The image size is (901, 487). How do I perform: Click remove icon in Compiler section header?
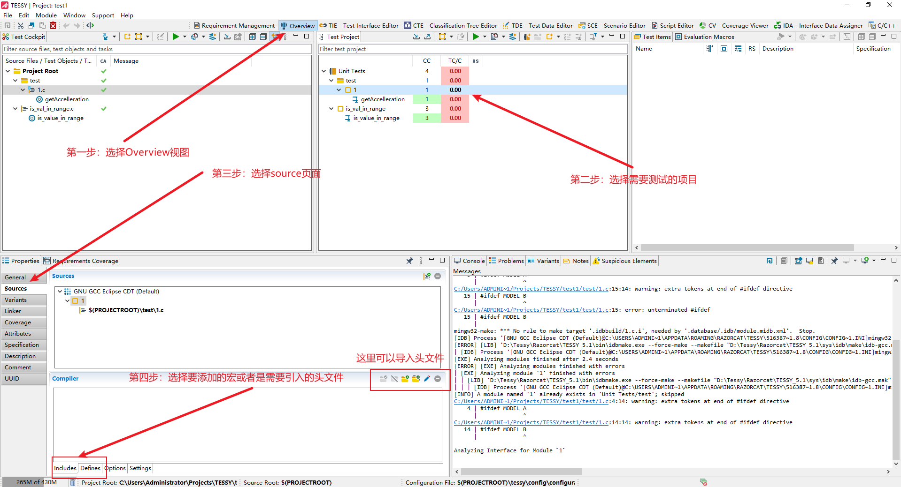click(438, 379)
